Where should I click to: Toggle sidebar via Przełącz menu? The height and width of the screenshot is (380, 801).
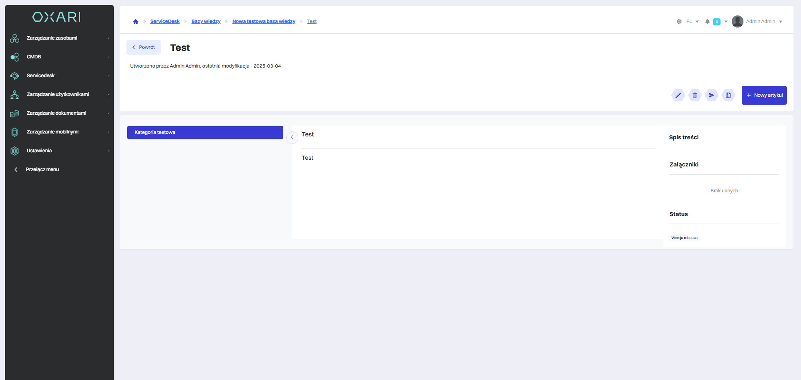click(42, 169)
